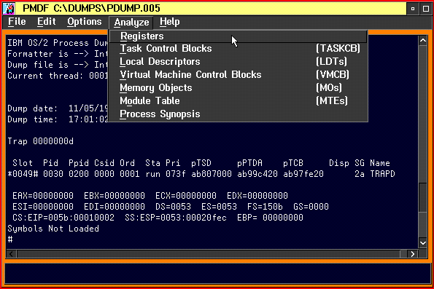Viewport: 434px width, 289px height.
Task: Click the Pri value 073f
Action: pos(176,174)
